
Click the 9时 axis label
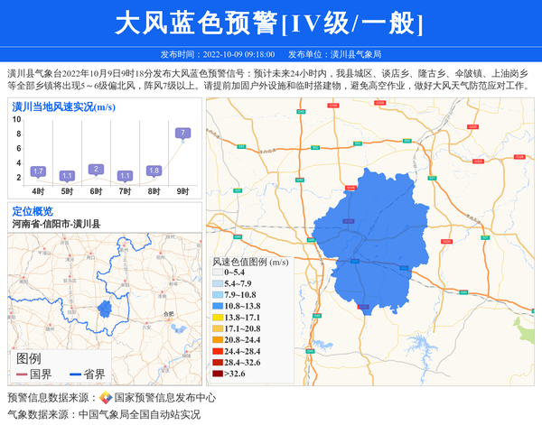coord(182,191)
